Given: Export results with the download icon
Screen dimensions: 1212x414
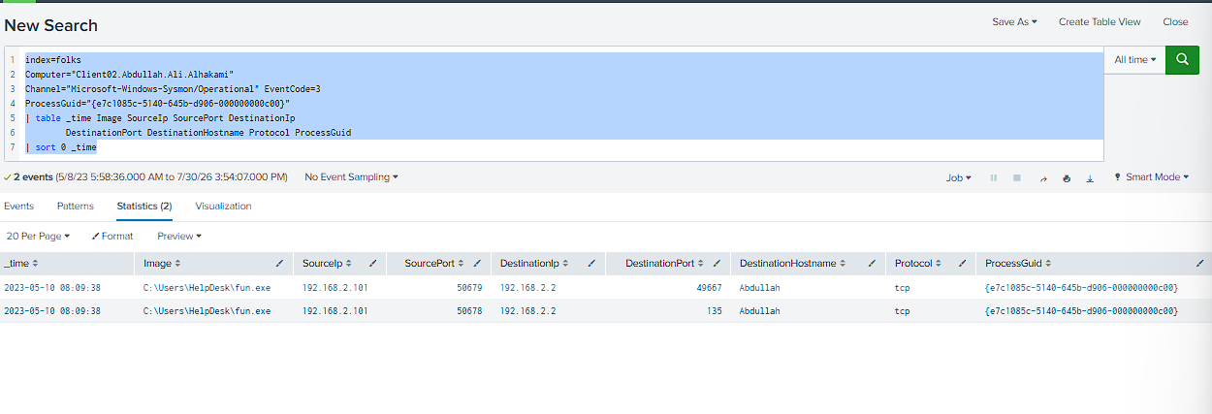Looking at the screenshot, I should point(1090,178).
